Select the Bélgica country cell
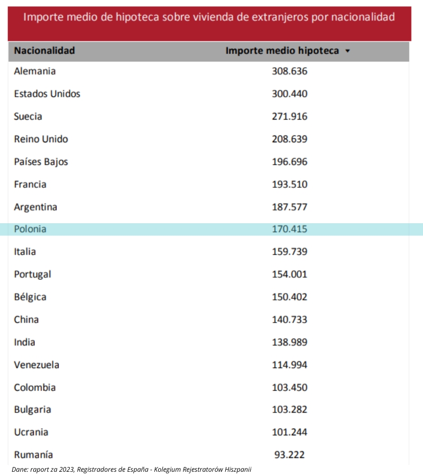Image resolution: width=423 pixels, height=476 pixels. 30,297
